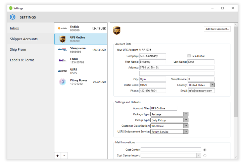Click the plus icon to add account
This screenshot has width=245, height=164.
coord(58,156)
